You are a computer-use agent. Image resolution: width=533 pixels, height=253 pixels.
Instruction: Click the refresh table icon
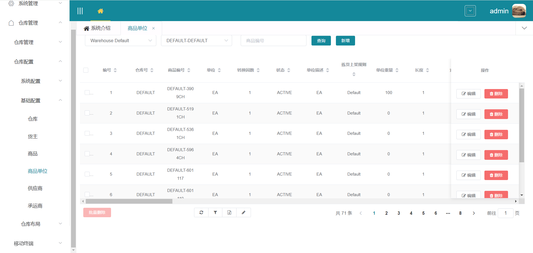pos(201,212)
